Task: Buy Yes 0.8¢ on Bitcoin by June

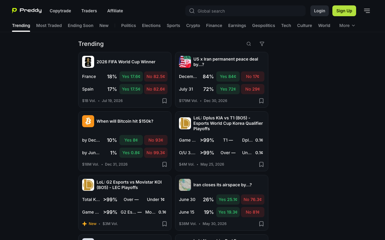Action: click(131, 153)
